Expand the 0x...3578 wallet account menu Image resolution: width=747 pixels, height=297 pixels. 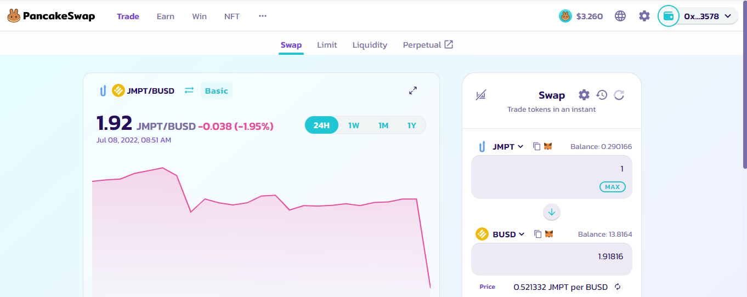click(x=708, y=16)
